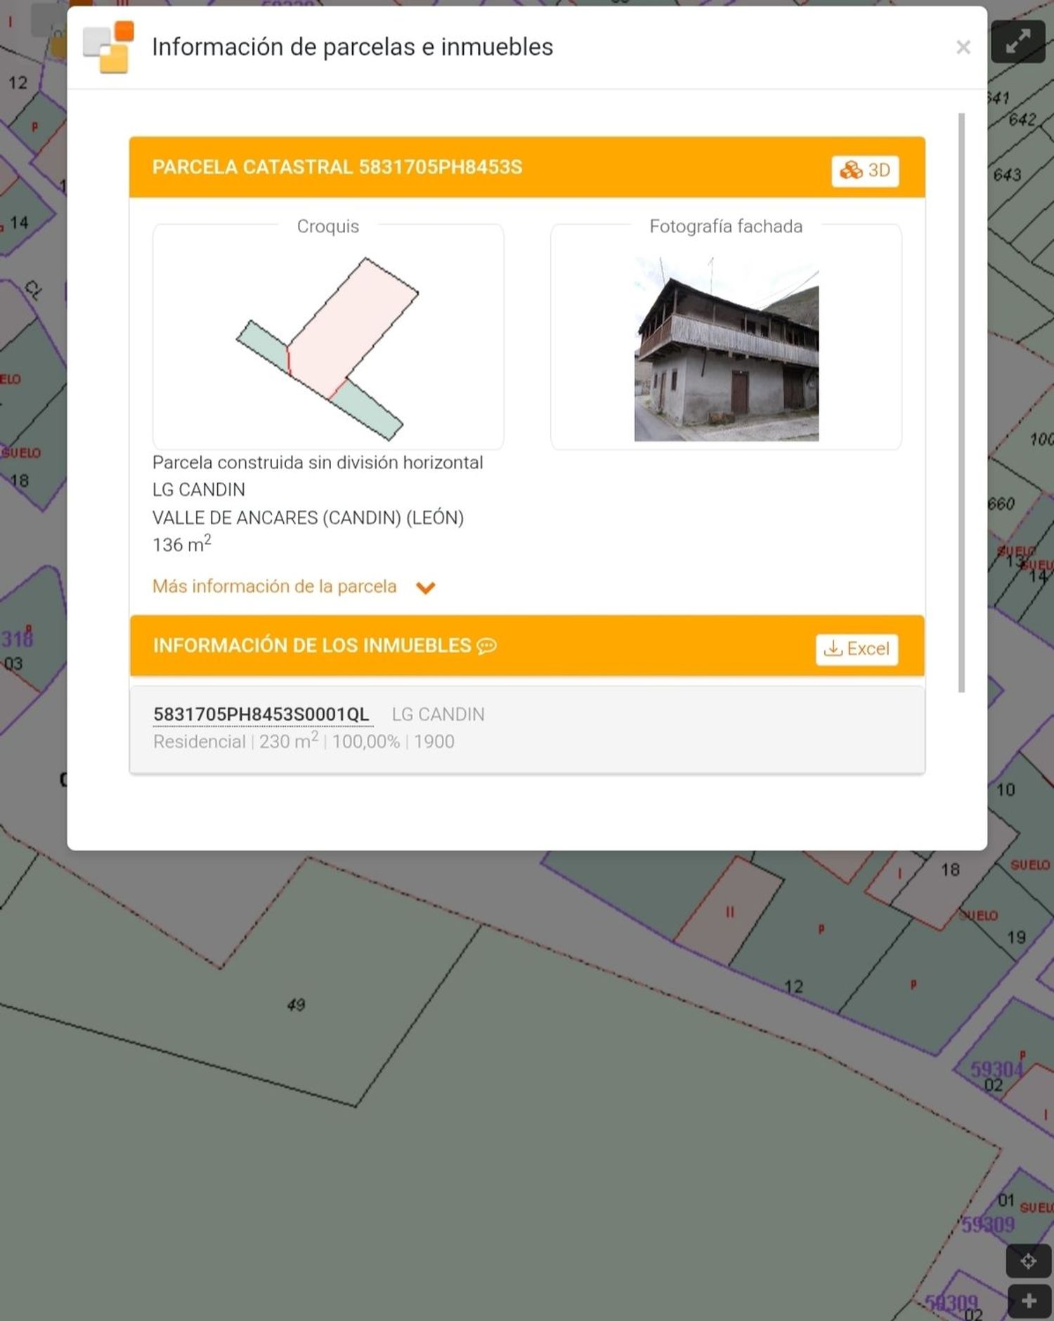Click the chevron next to Más información

tap(426, 588)
